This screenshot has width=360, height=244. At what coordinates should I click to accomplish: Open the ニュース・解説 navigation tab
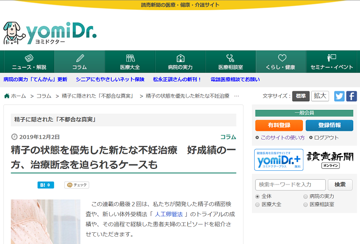[x=29, y=62]
